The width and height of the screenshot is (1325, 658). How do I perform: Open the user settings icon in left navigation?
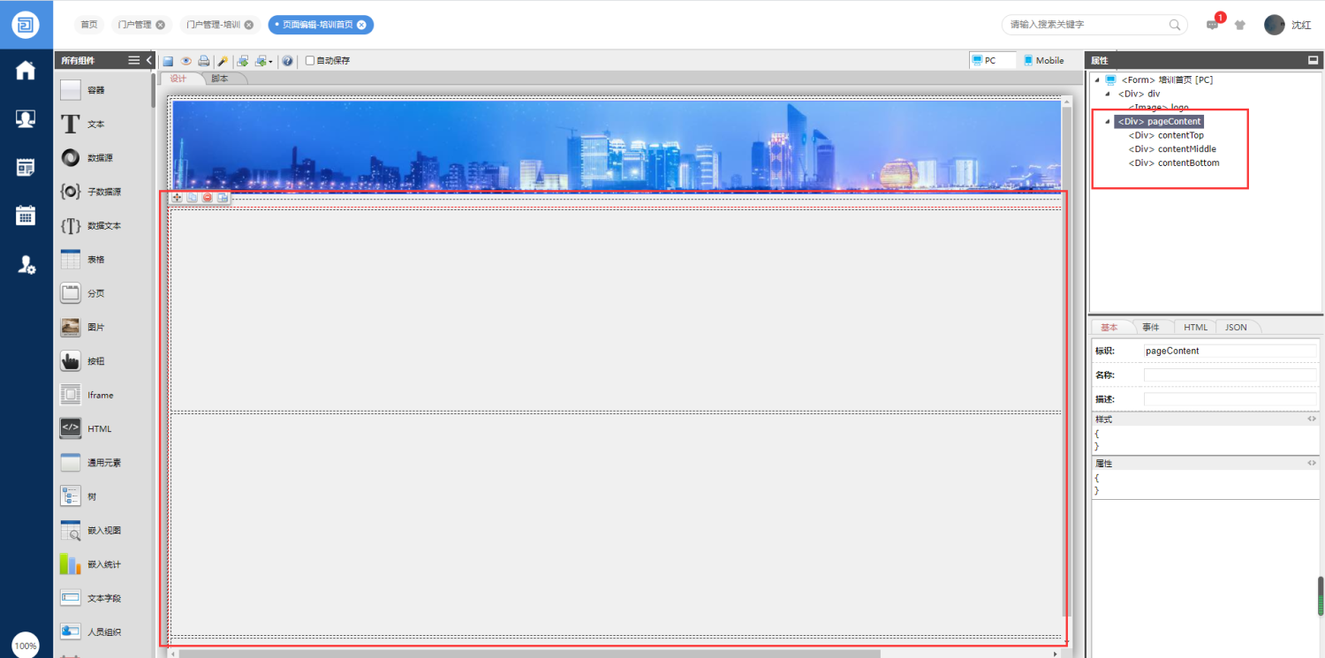point(26,263)
